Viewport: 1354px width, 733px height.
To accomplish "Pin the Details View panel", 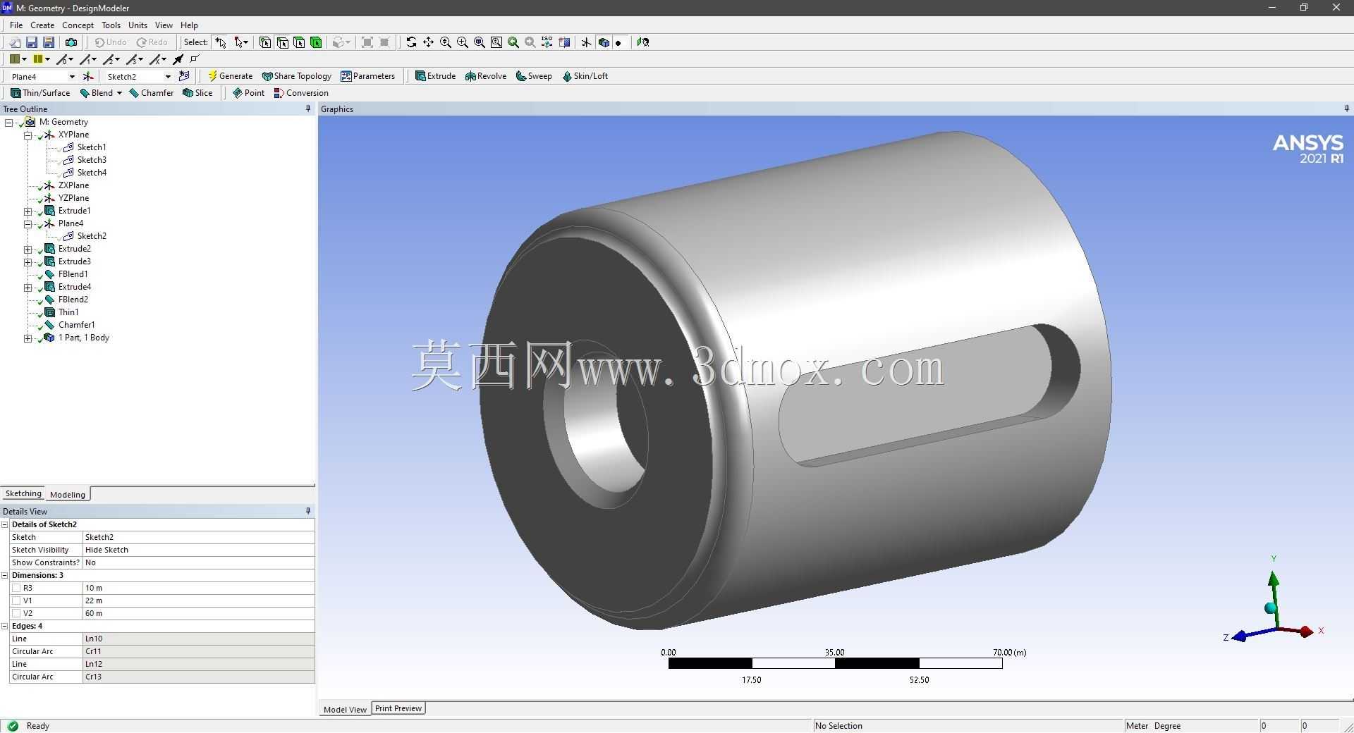I will tap(307, 511).
